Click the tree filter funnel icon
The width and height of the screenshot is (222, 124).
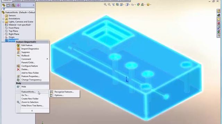point(4,9)
